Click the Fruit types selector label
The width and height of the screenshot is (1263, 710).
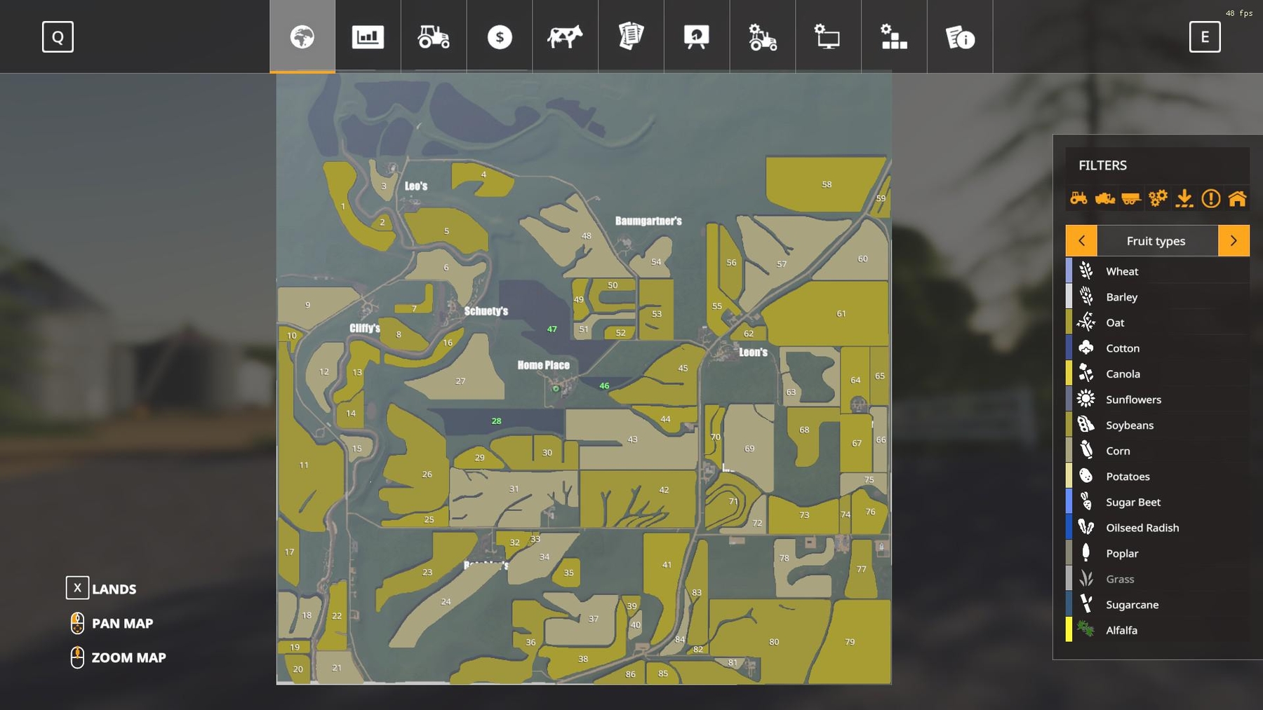click(x=1156, y=240)
